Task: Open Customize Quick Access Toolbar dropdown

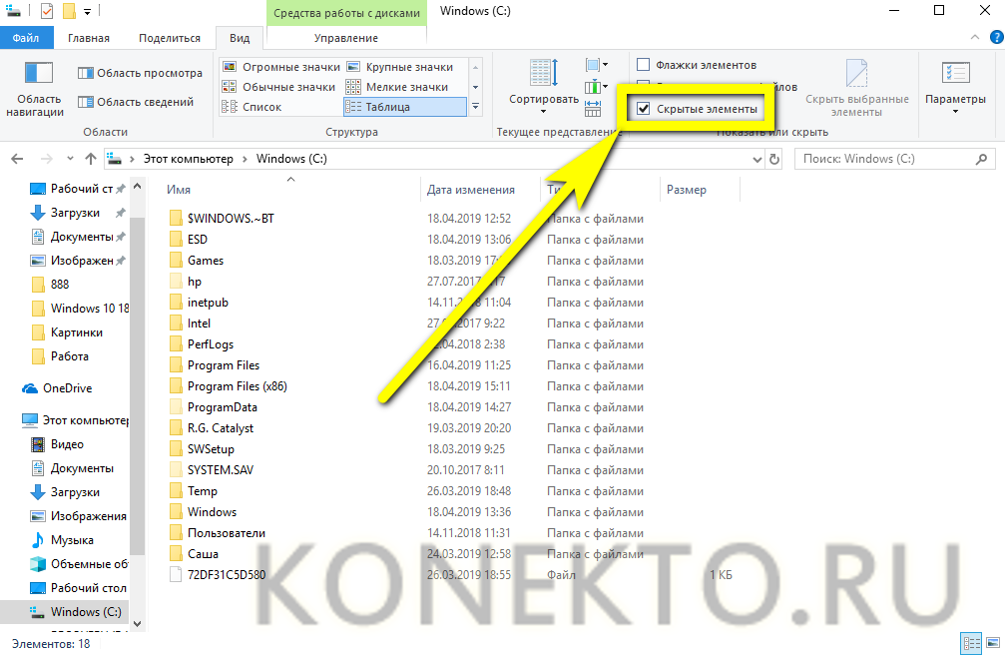Action: pyautogui.click(x=87, y=12)
